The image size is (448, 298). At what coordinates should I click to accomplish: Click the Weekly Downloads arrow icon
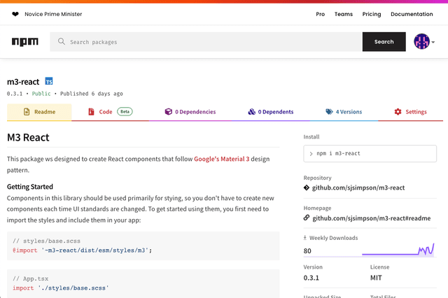point(305,237)
